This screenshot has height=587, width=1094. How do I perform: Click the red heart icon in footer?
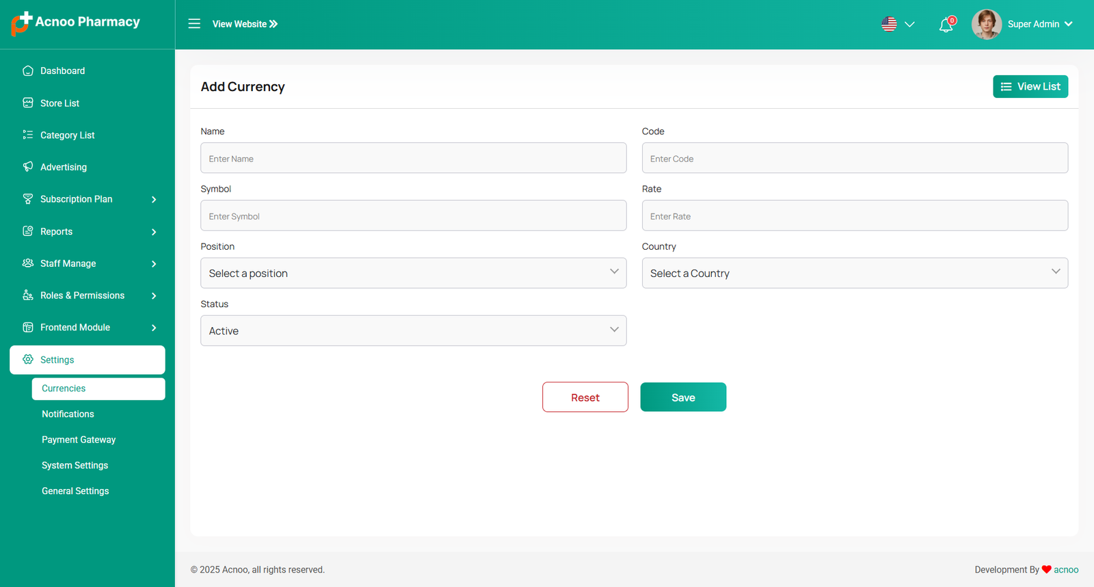(1046, 569)
